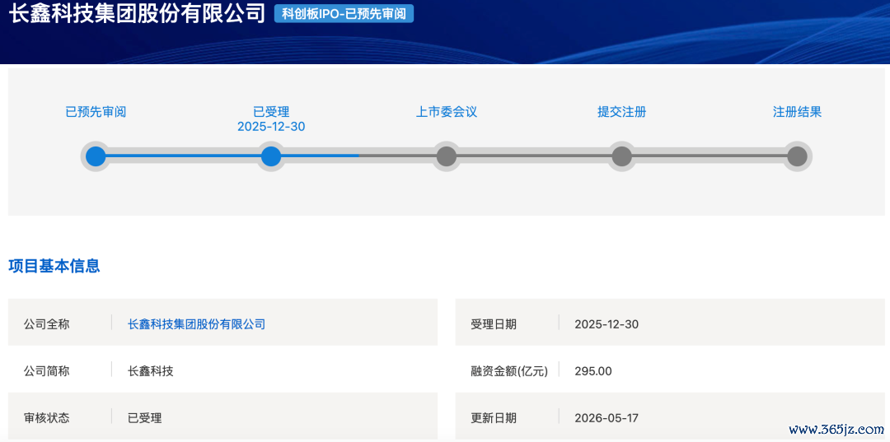The width and height of the screenshot is (890, 442).
Task: Click the 2026-05-17 update date value
Action: (x=607, y=418)
